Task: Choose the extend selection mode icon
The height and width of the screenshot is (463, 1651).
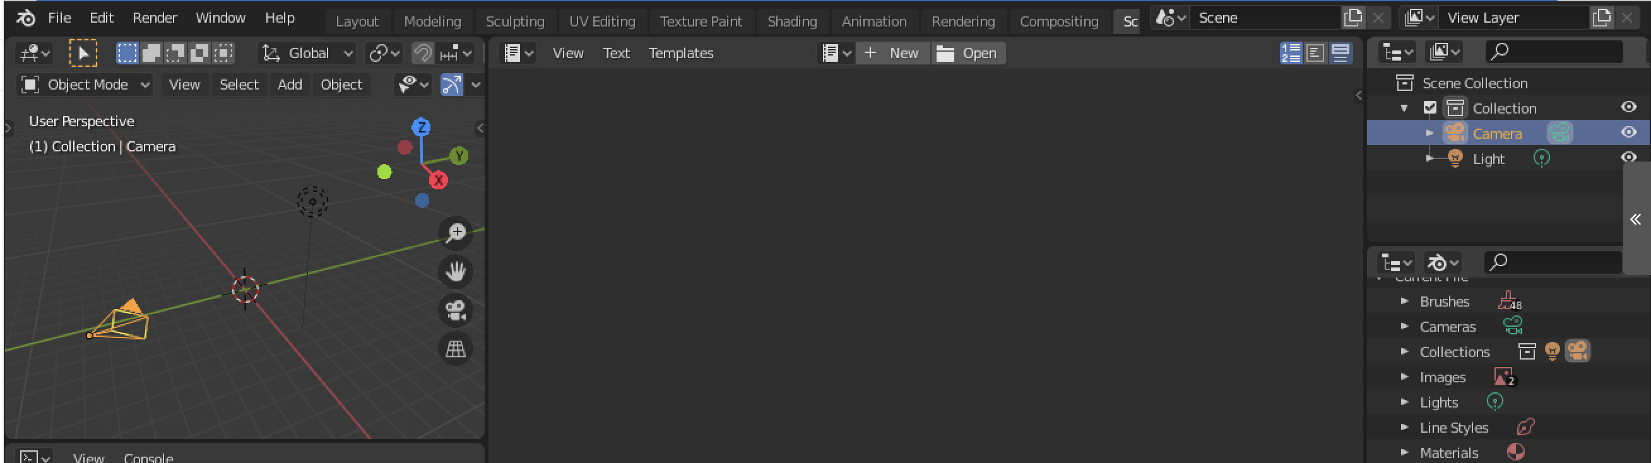Action: tap(151, 53)
